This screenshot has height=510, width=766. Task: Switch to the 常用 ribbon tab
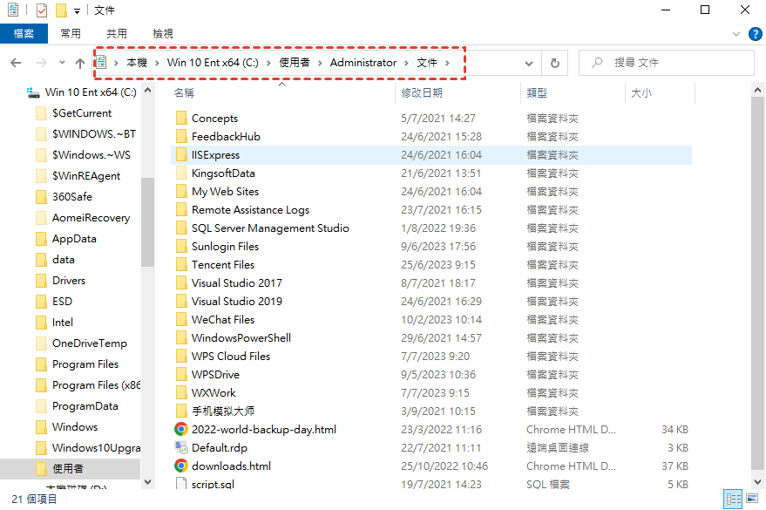(x=71, y=34)
